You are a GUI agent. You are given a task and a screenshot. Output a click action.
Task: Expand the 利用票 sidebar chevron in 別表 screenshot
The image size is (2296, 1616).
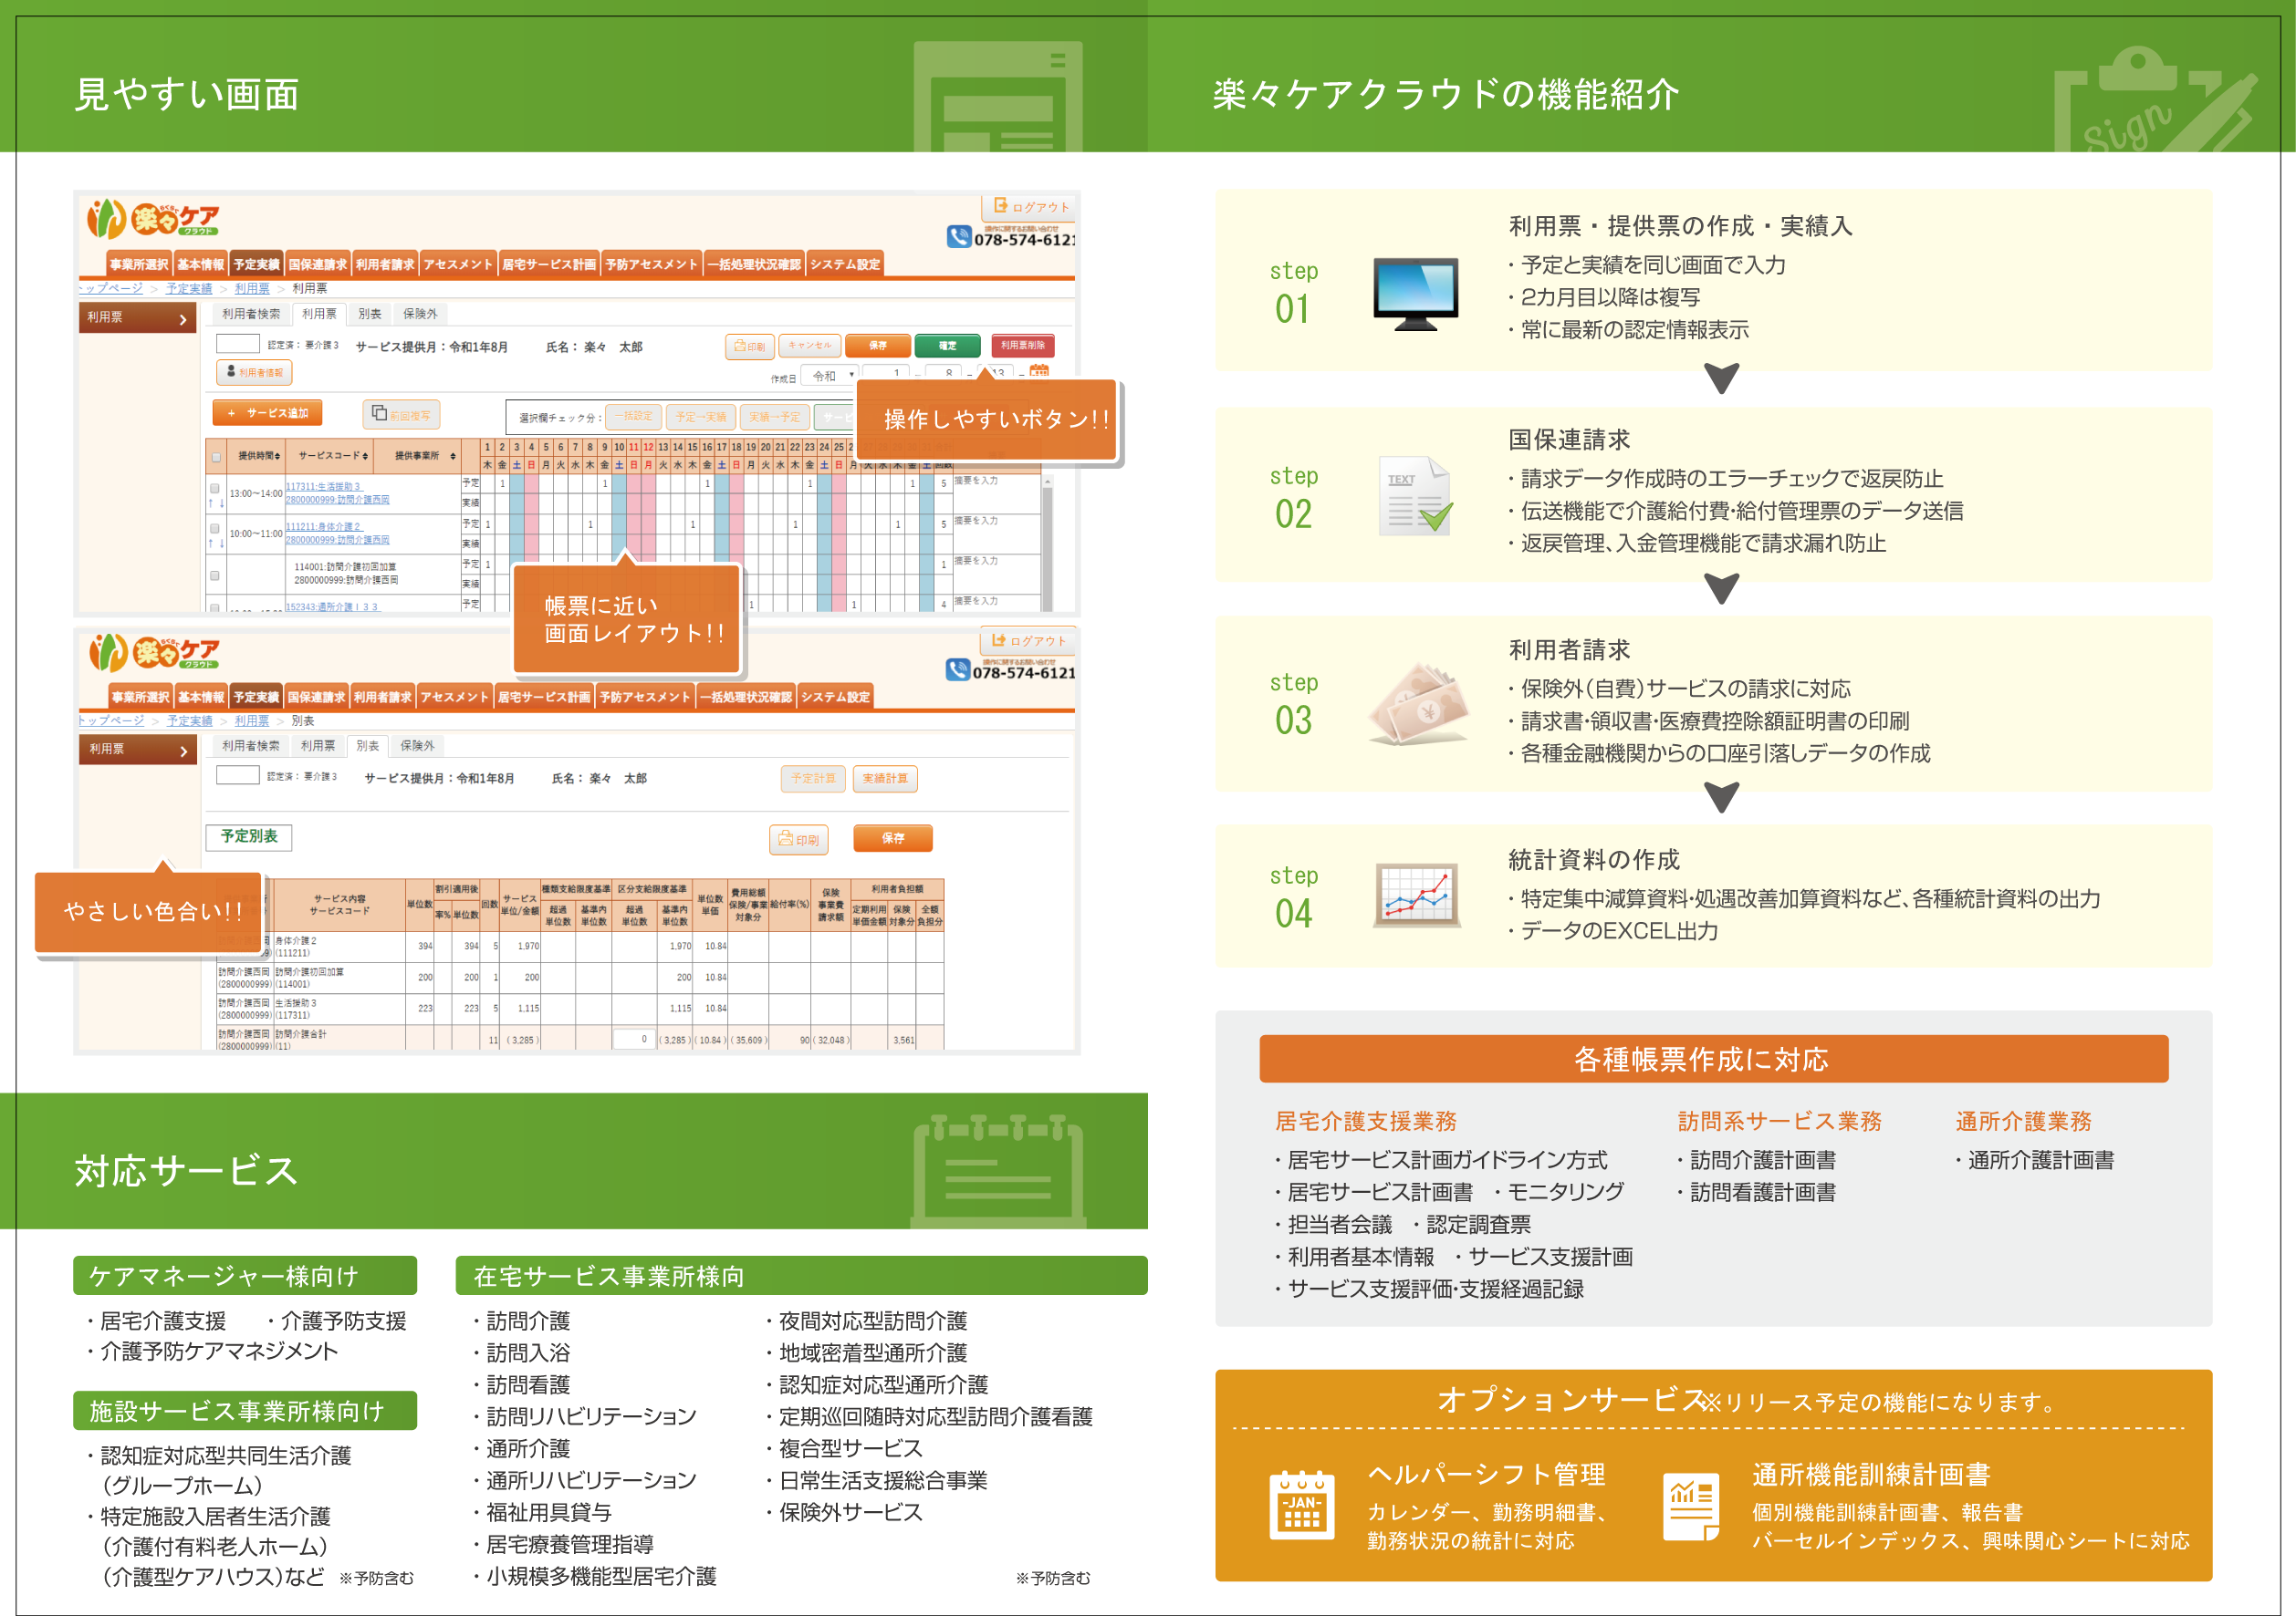pos(183,751)
